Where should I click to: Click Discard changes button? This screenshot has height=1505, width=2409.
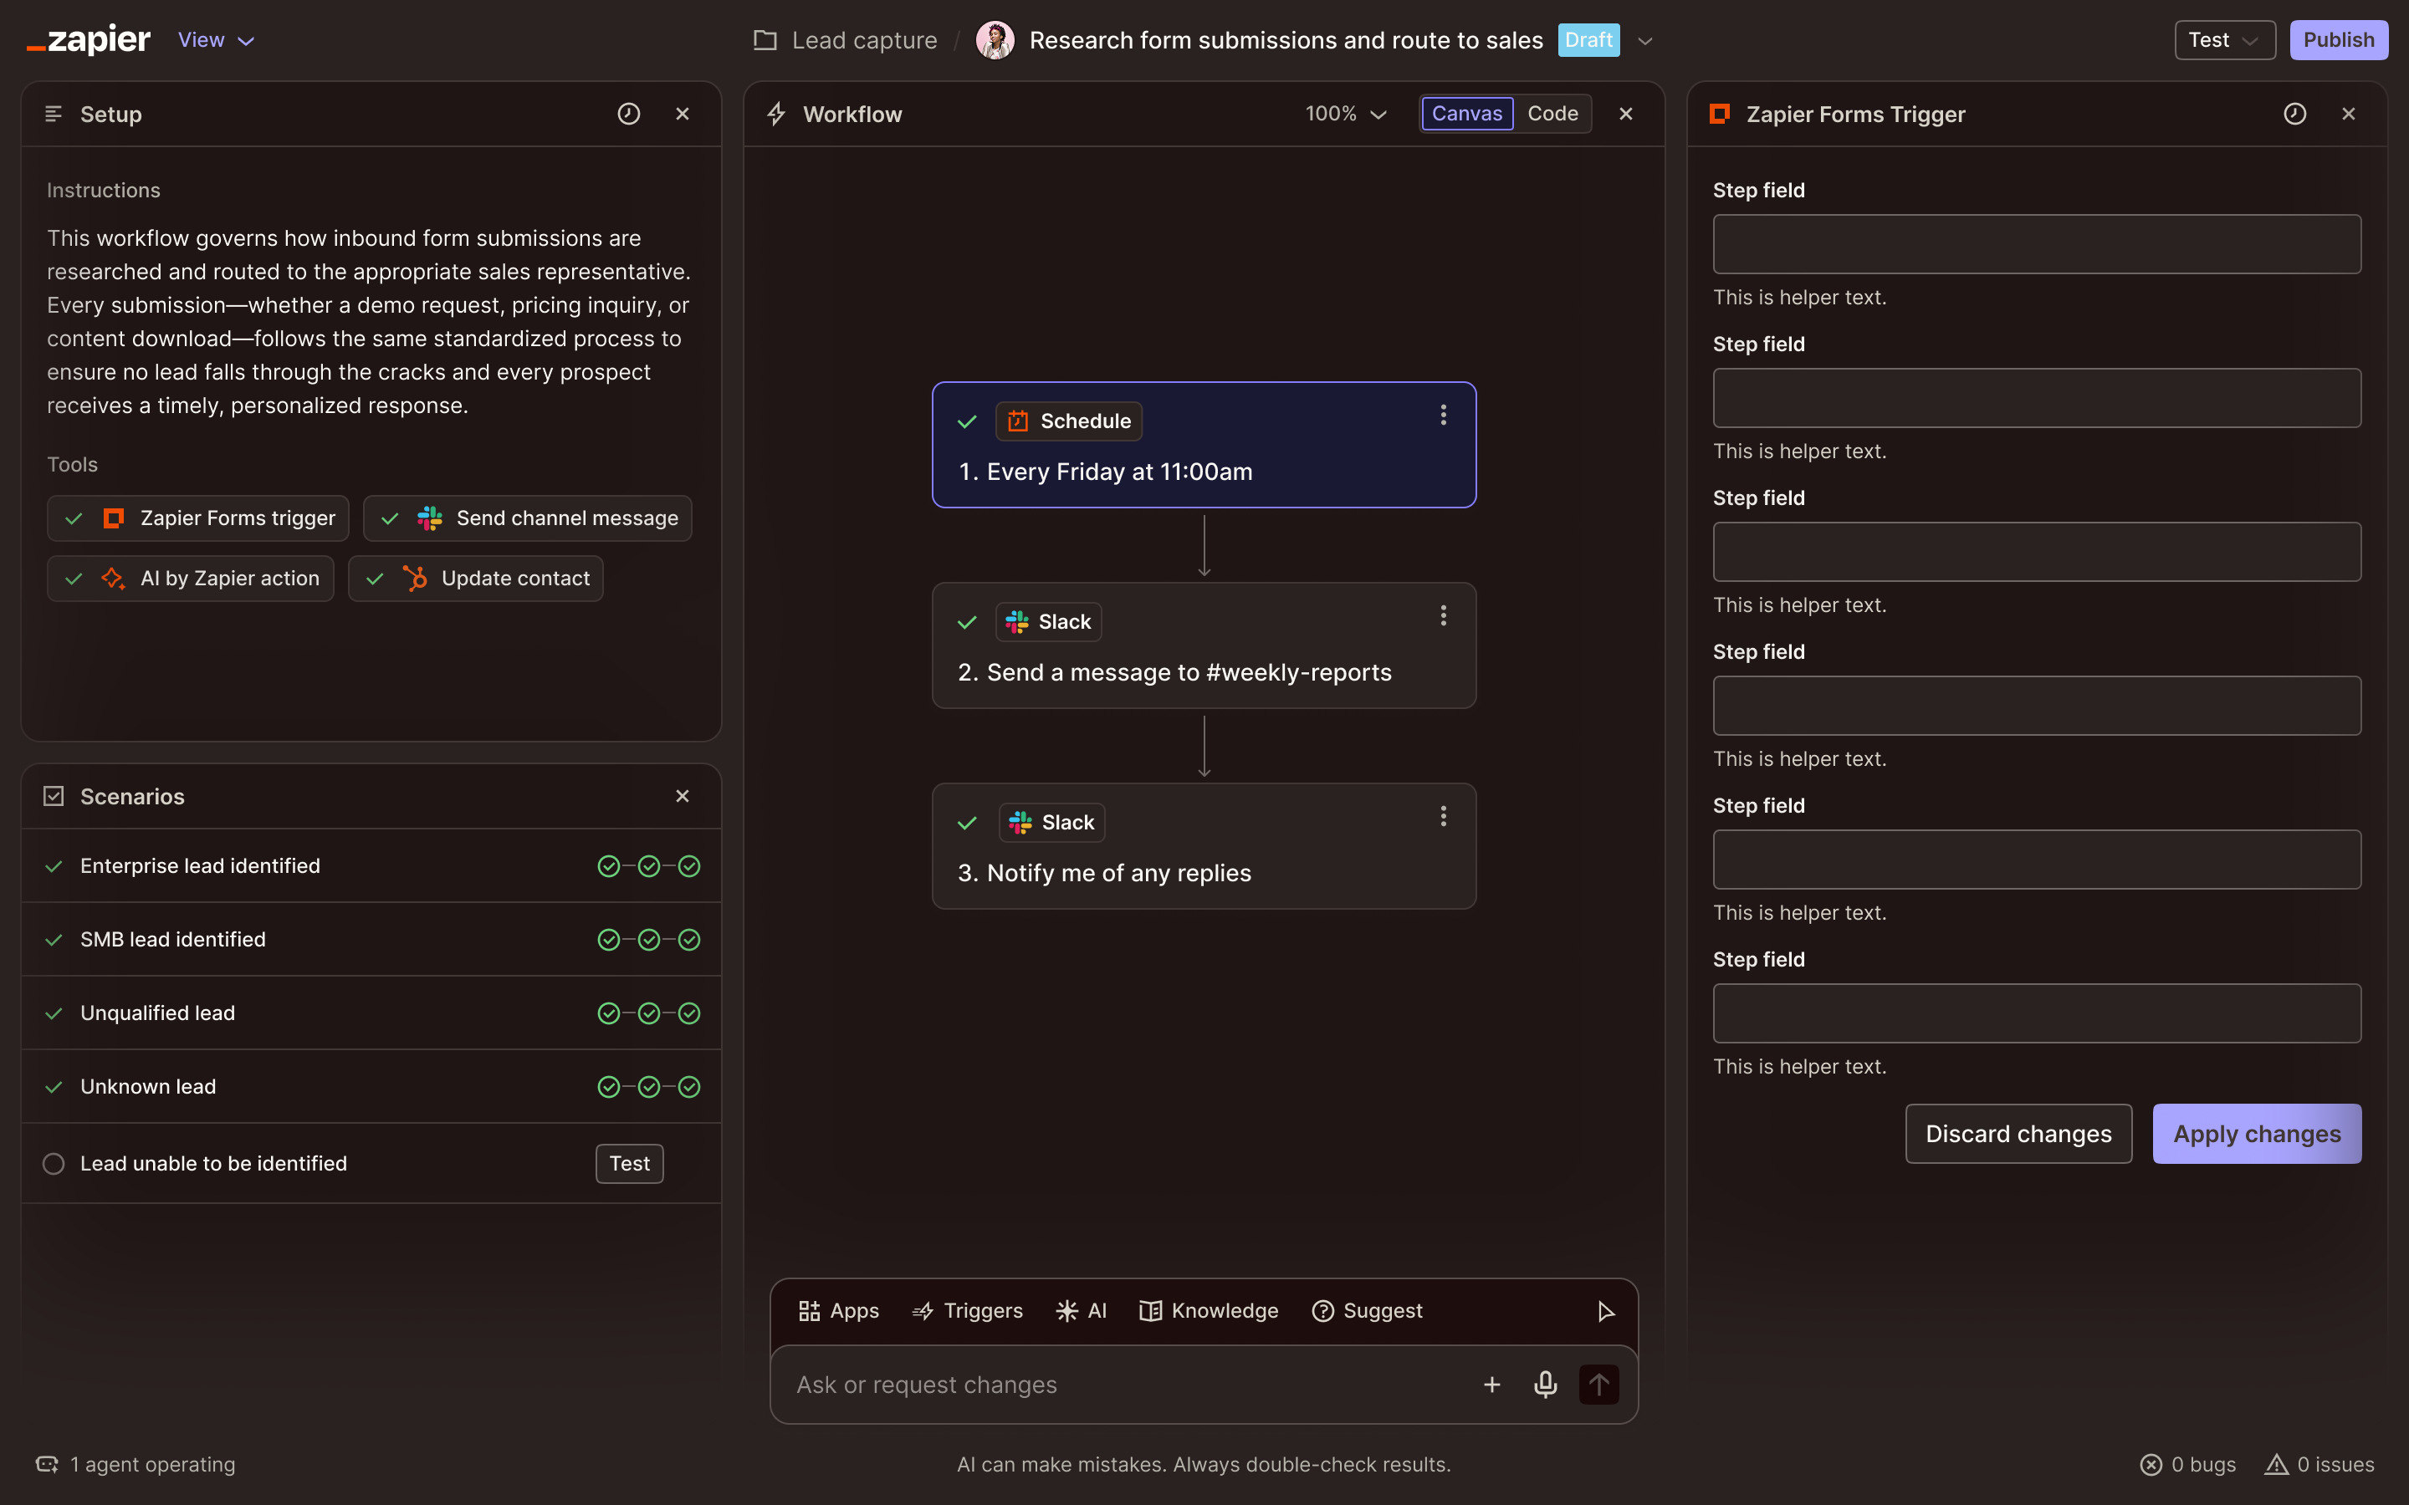(x=2018, y=1133)
